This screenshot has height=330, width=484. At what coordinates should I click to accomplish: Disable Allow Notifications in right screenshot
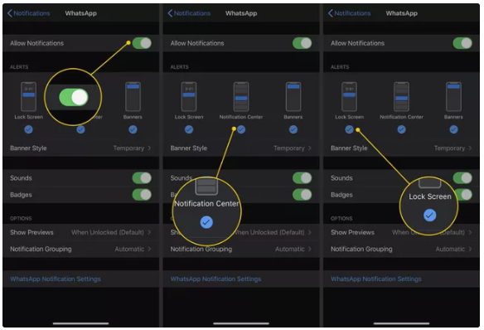[462, 43]
